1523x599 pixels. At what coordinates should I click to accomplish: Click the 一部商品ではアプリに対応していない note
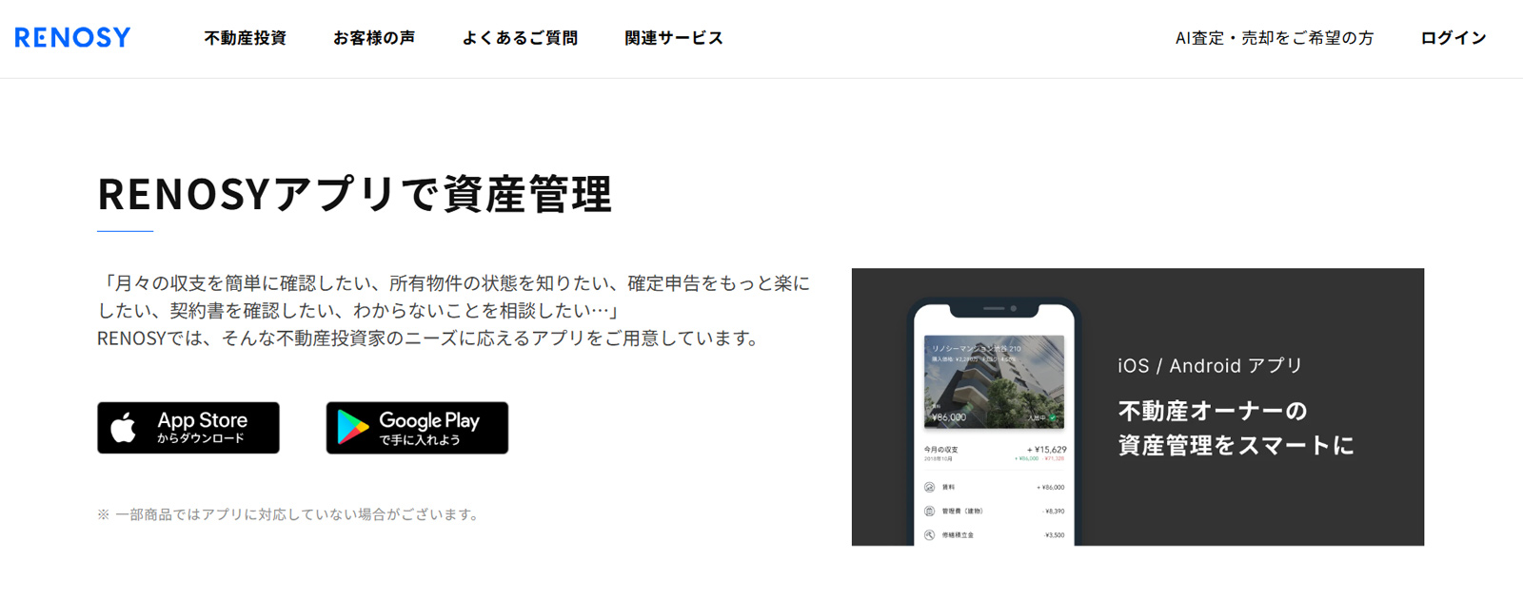tap(289, 514)
